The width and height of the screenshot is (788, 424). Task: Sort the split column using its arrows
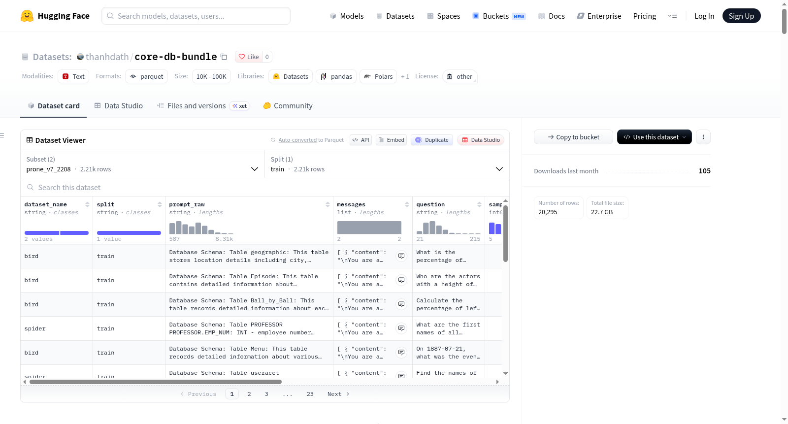coord(160,204)
